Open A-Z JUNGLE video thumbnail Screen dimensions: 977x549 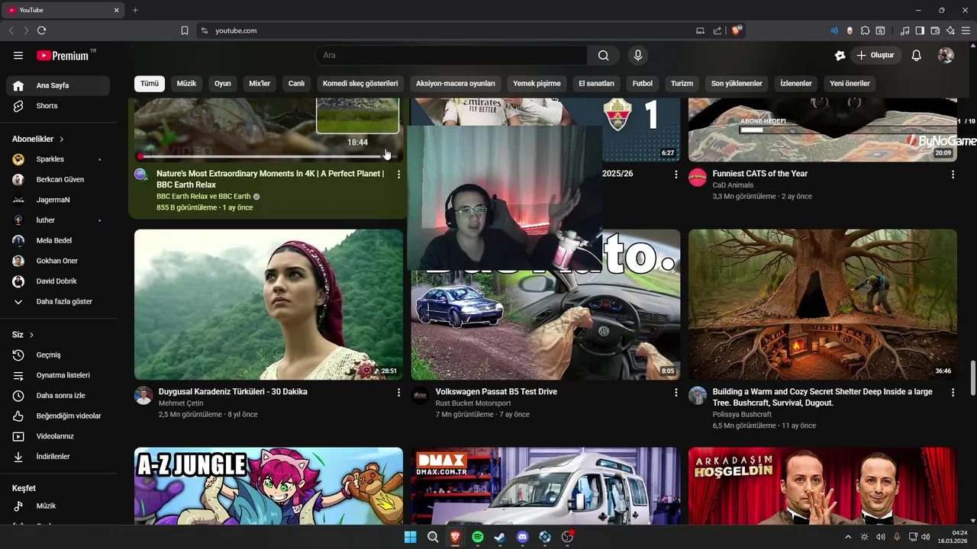pos(269,486)
